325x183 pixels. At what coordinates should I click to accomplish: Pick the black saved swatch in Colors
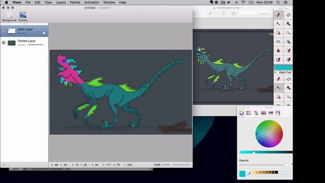point(276,172)
